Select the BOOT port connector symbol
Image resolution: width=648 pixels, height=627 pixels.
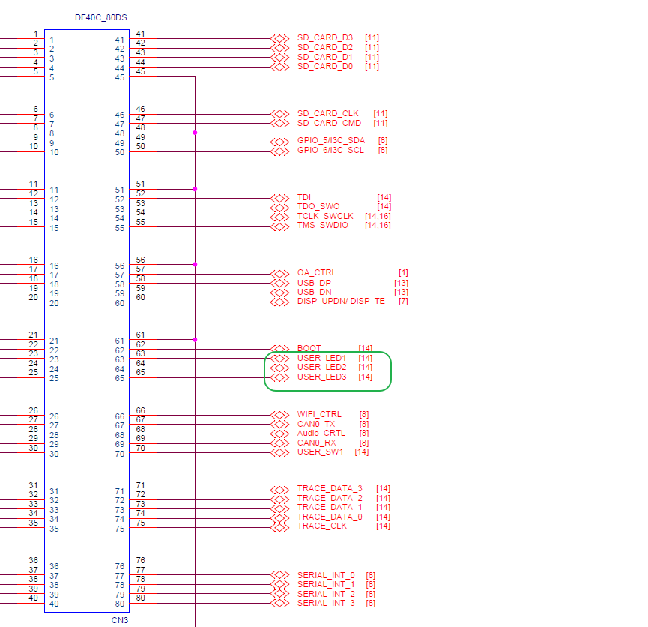279,348
